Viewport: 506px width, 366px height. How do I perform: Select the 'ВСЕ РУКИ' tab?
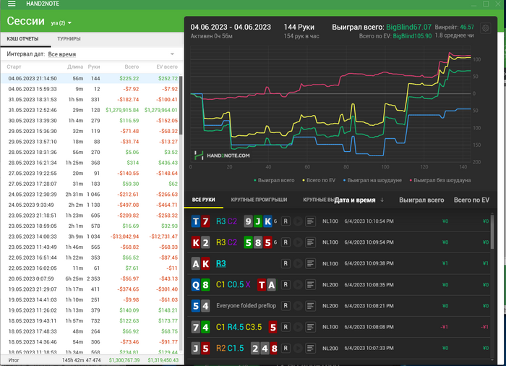[203, 200]
